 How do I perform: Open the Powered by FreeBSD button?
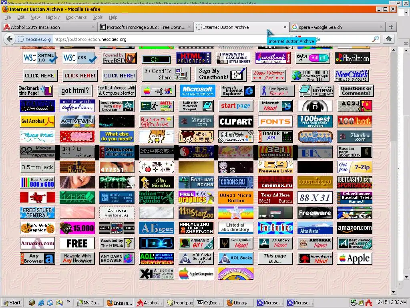click(119, 58)
